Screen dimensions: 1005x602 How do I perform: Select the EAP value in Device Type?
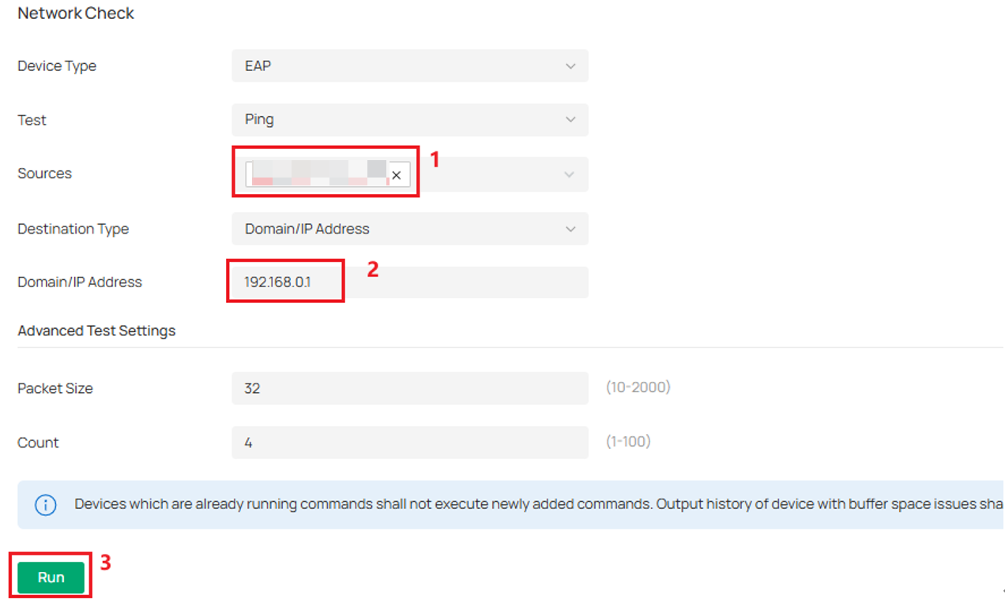pyautogui.click(x=258, y=66)
